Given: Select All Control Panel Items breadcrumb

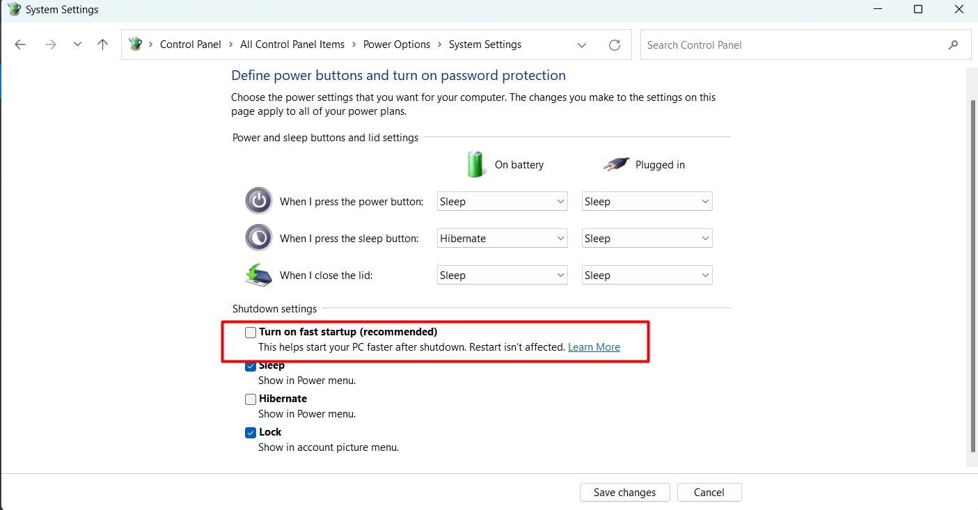Looking at the screenshot, I should pyautogui.click(x=292, y=45).
